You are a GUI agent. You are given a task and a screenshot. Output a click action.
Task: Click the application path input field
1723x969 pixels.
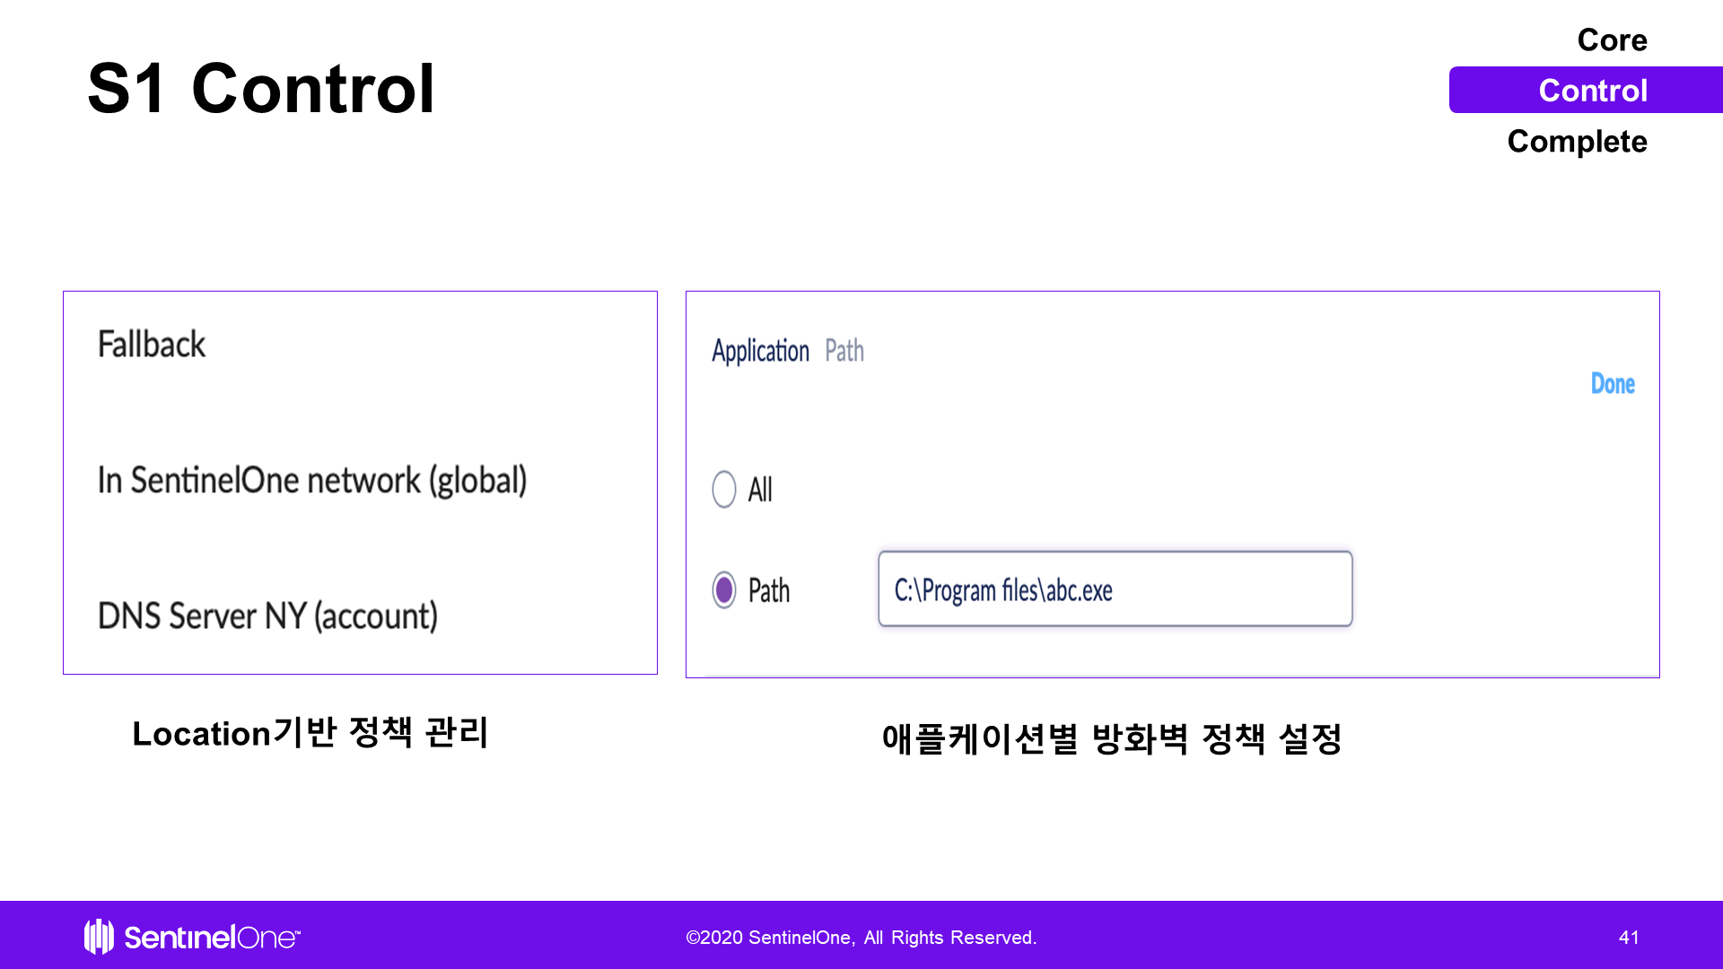(1115, 589)
